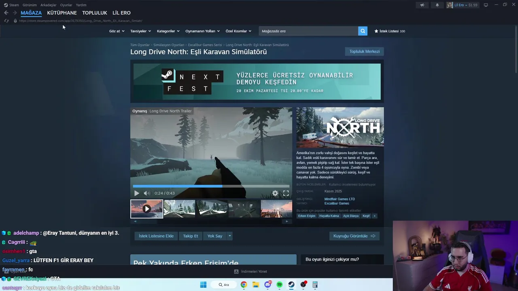Expand the Oynamanın Yolları dropdown

[x=202, y=31]
